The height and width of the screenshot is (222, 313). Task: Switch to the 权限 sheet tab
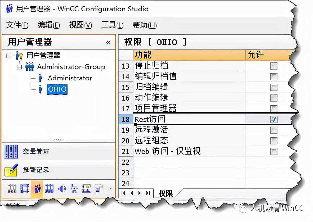[x=166, y=193]
